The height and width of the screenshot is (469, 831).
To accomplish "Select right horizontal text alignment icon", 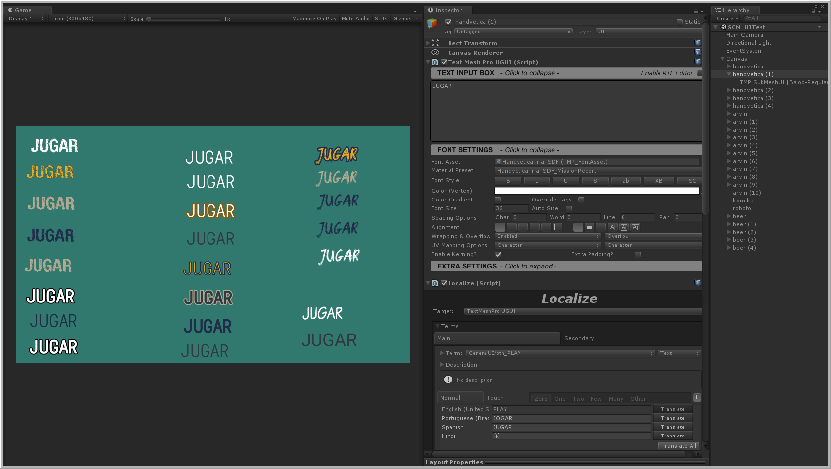I will [x=523, y=227].
